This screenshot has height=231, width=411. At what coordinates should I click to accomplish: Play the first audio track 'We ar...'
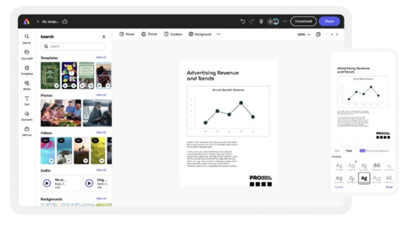[x=47, y=183]
